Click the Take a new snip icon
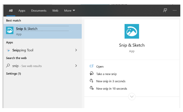Viewport: 183px width, 112px height. pos(92,74)
